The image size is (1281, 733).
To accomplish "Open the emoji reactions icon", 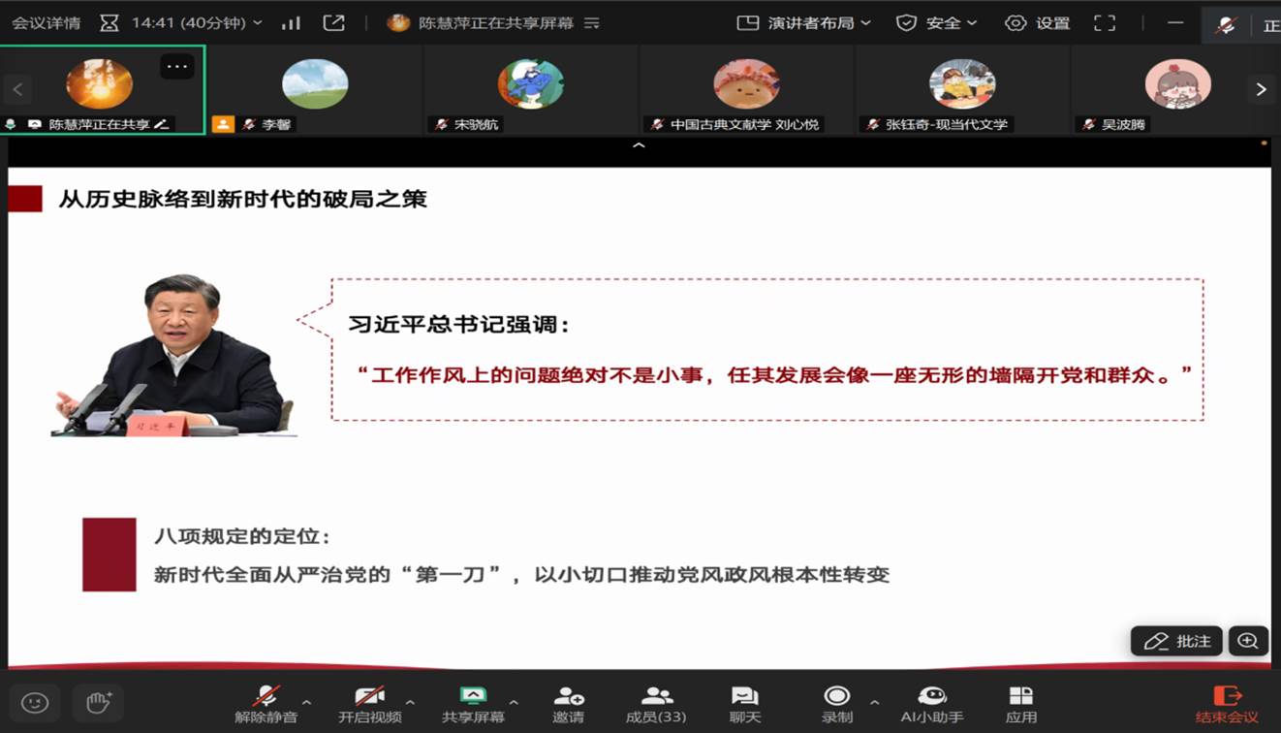I will point(35,702).
